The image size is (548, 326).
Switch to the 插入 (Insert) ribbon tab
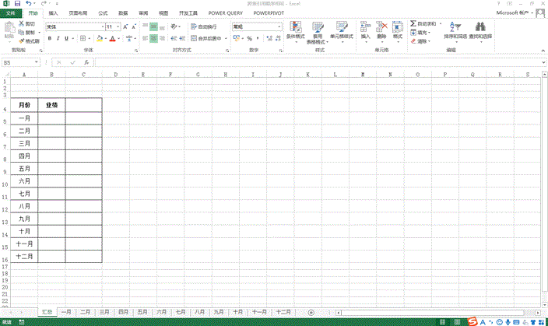coord(52,13)
